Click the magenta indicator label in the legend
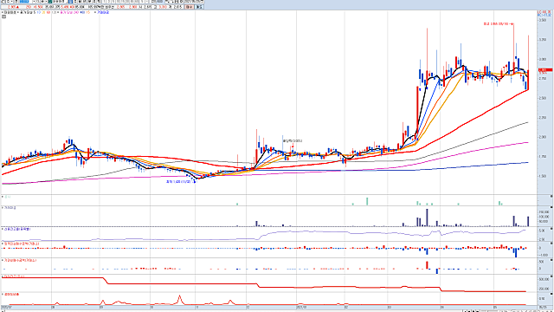Viewport: 554px width, 312px height. click(x=69, y=12)
